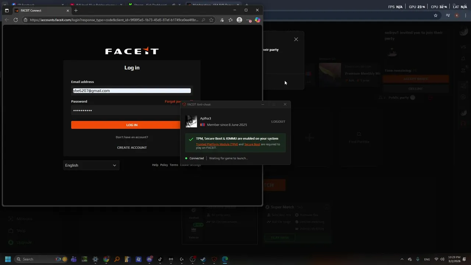
Task: Open Microsoft Teams from taskbar
Action: [74, 259]
